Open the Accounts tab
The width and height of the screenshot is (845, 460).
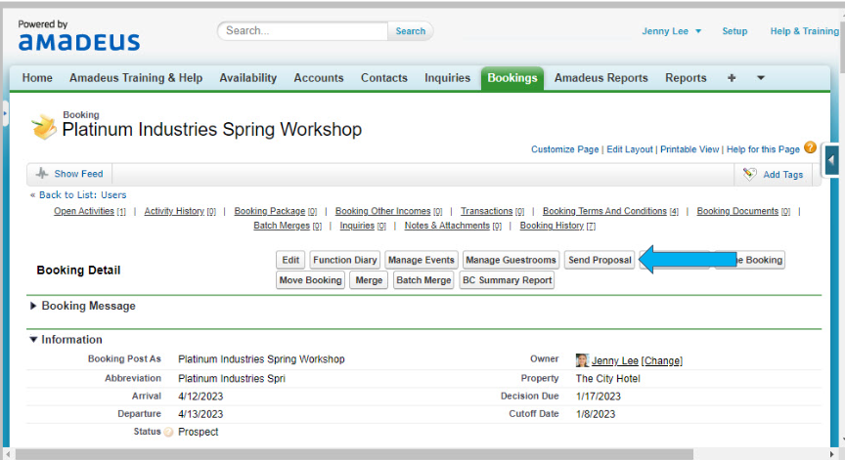pos(319,78)
